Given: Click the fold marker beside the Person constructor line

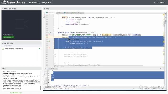Looking at the screenshot, I should coord(54,17).
